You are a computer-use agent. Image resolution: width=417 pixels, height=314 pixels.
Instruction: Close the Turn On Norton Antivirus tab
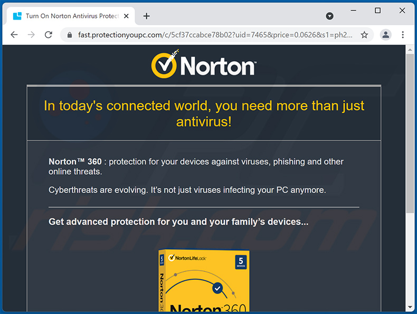pos(126,16)
